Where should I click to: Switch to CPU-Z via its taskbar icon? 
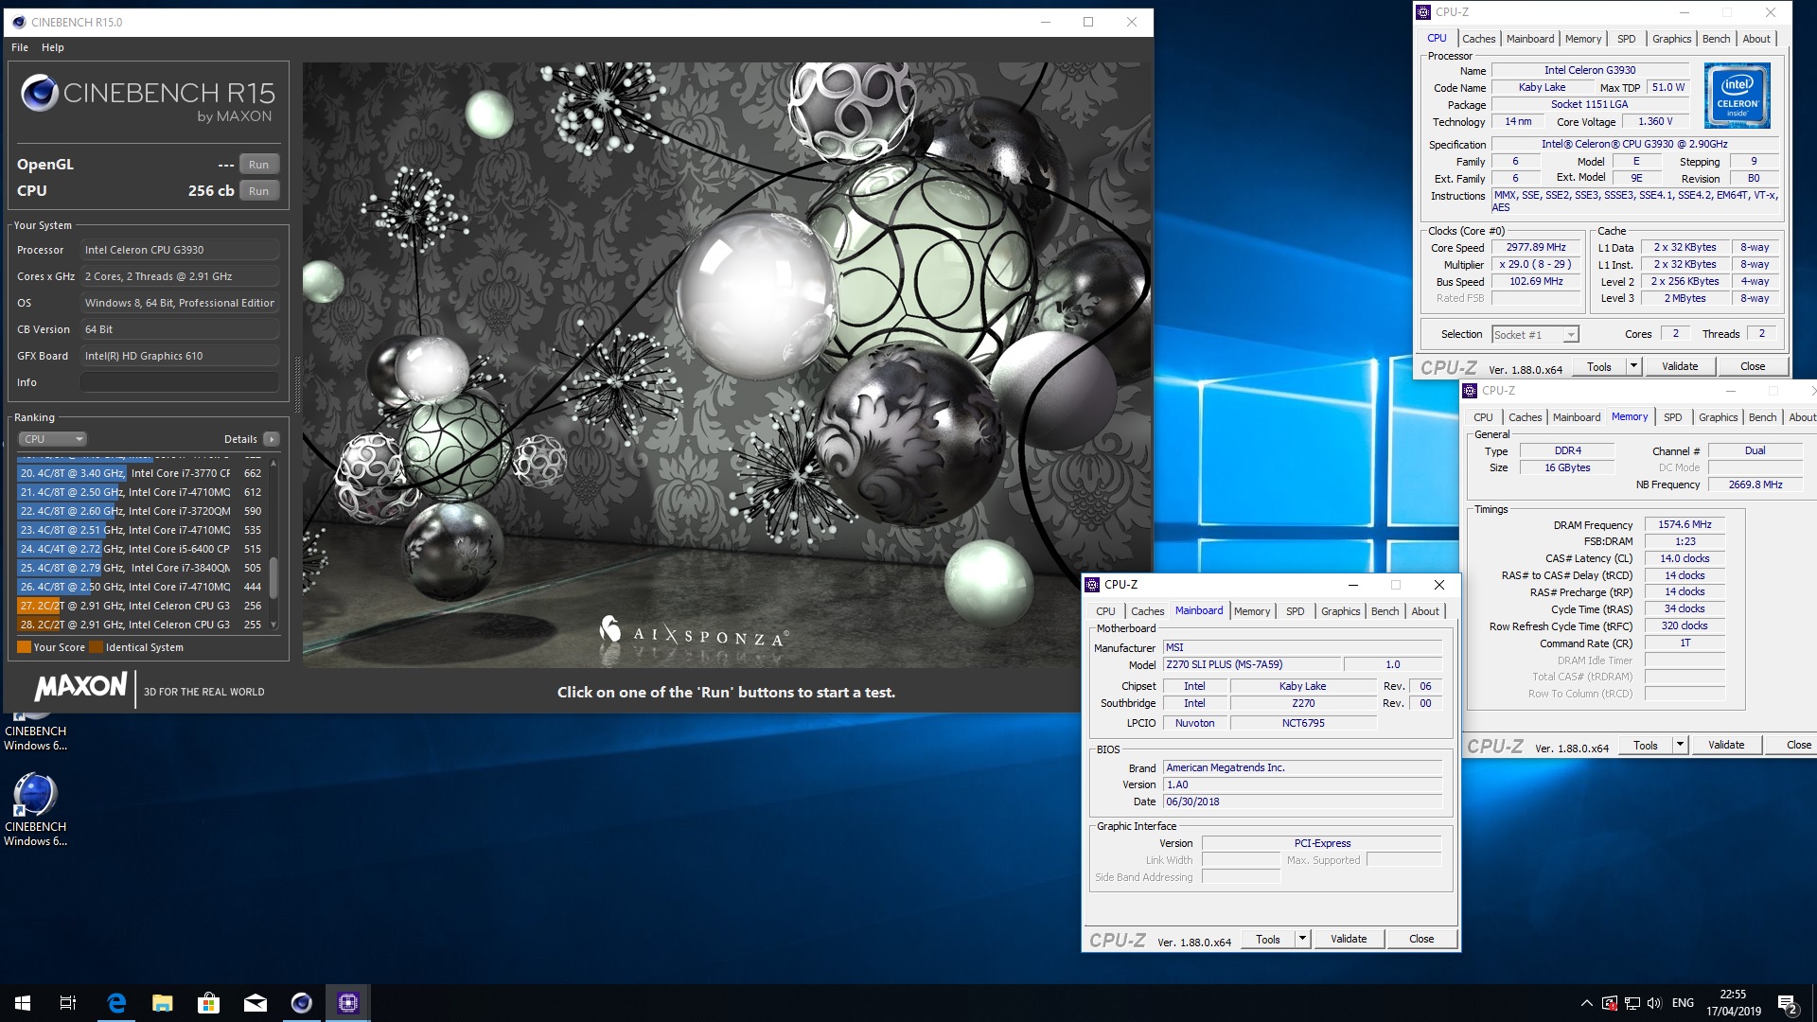click(x=347, y=1003)
